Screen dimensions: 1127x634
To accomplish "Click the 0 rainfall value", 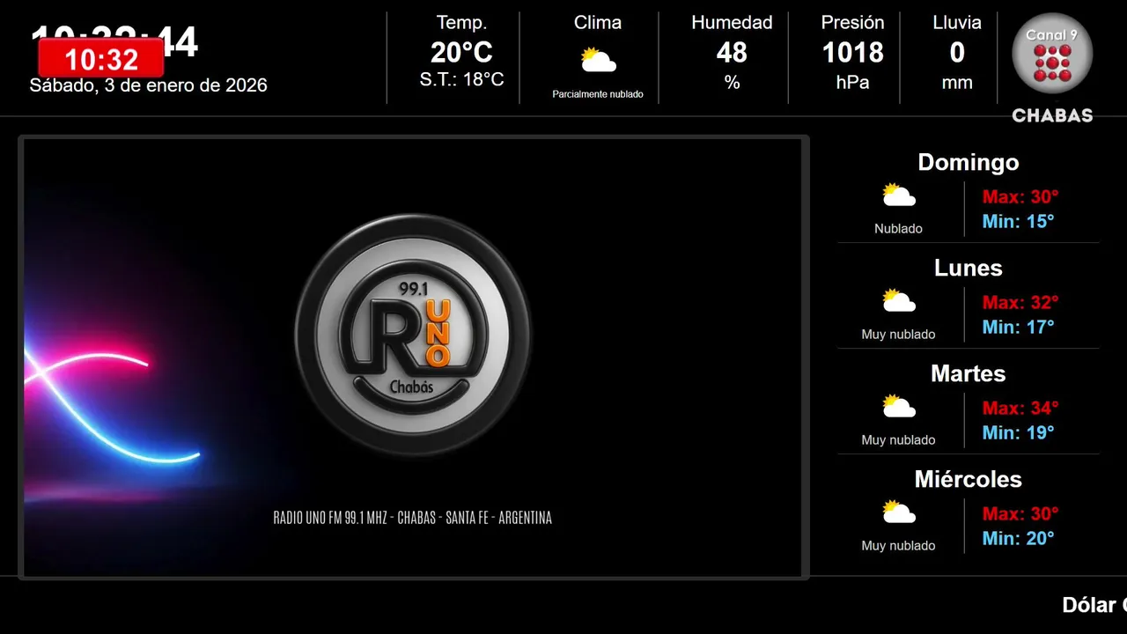I will pyautogui.click(x=957, y=53).
